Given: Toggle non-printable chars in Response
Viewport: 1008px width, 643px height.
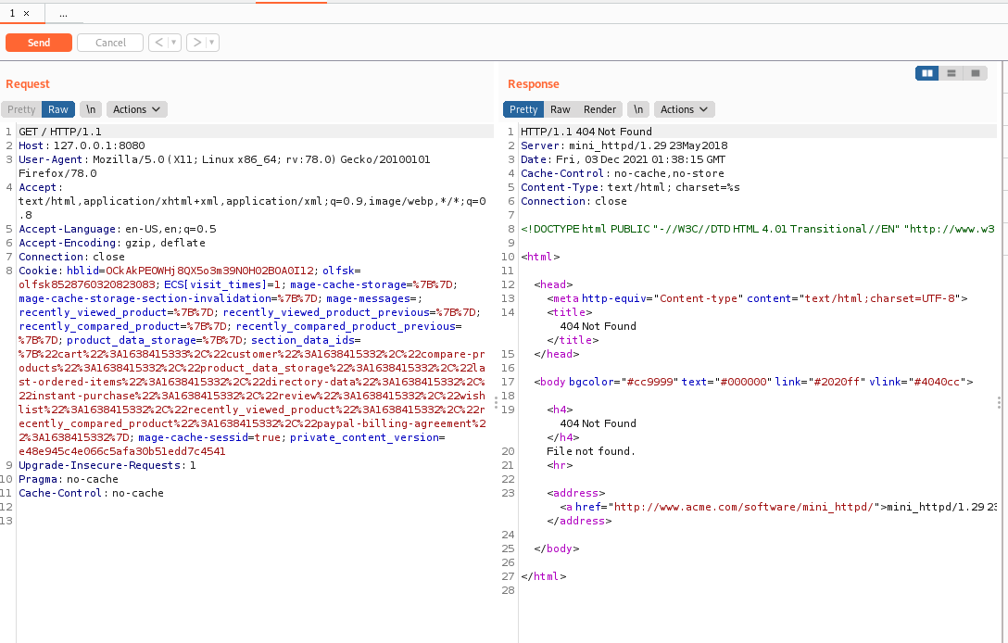Looking at the screenshot, I should (x=637, y=109).
